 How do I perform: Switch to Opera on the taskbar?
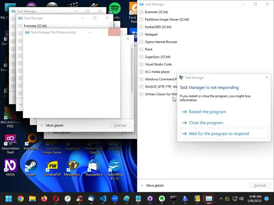click(56, 199)
